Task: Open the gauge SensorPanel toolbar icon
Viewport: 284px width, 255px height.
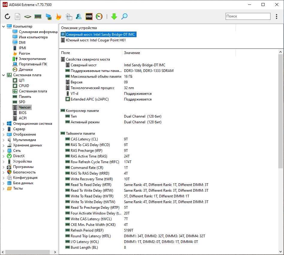Action: pyautogui.click(x=99, y=16)
